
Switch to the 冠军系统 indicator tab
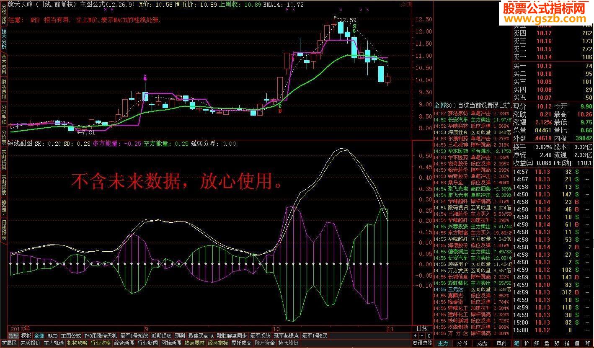click(x=260, y=336)
